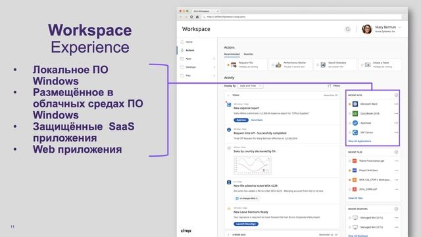
Task: Open TEDxx Presentation.ppt file icon
Action: pyautogui.click(x=355, y=161)
